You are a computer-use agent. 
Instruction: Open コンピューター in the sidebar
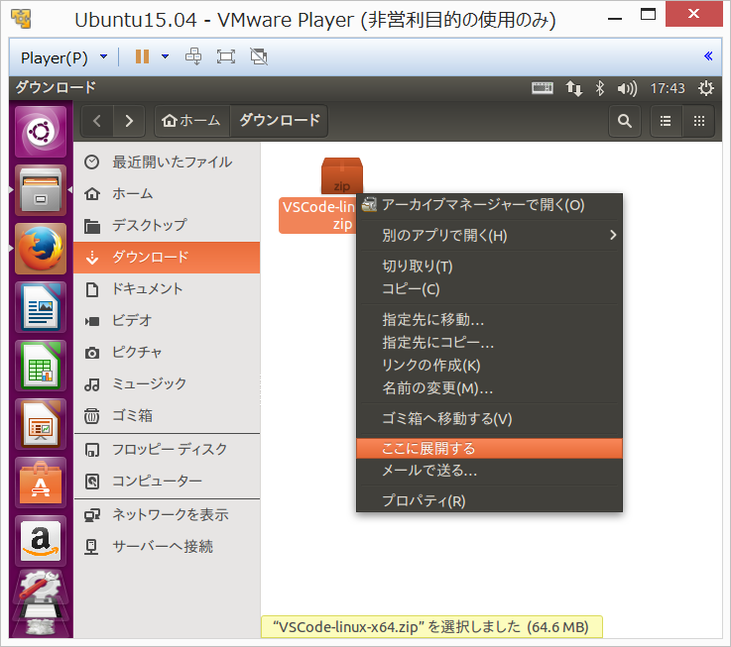click(x=167, y=481)
